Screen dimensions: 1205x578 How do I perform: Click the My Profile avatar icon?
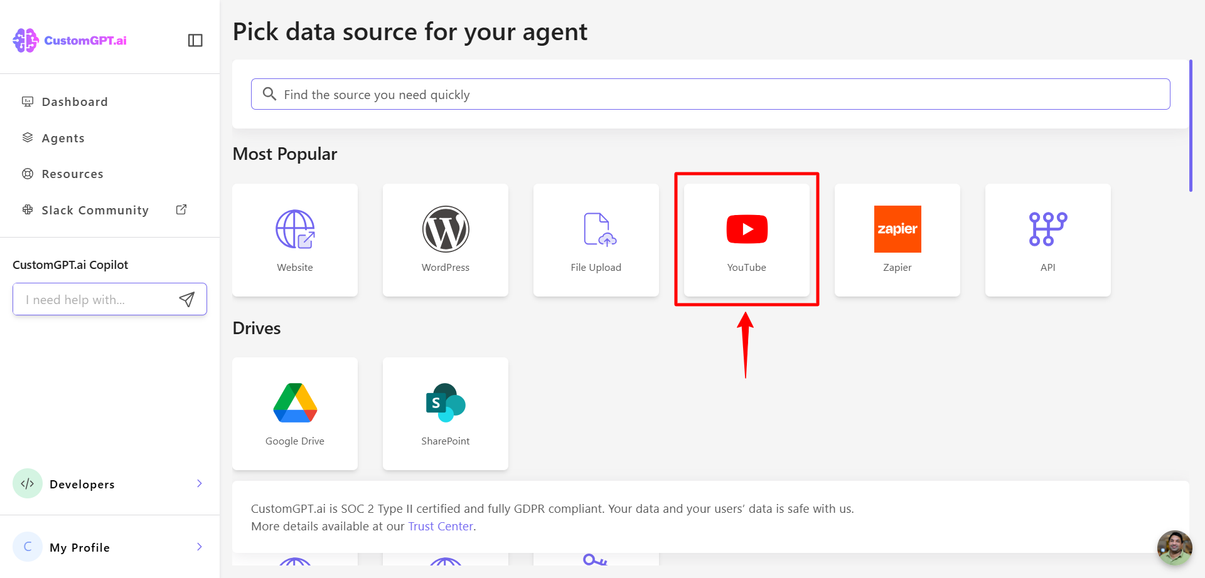(28, 547)
